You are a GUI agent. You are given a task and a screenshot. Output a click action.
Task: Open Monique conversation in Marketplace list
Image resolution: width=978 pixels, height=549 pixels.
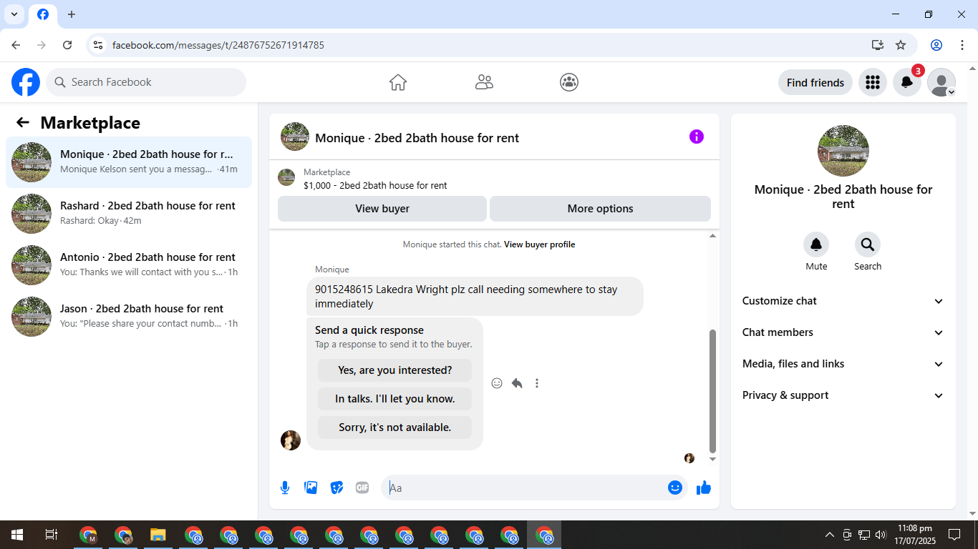(x=129, y=162)
